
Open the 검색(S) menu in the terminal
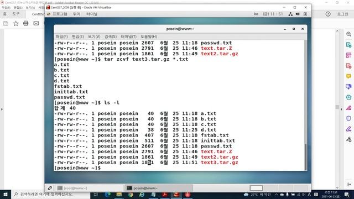111,36
